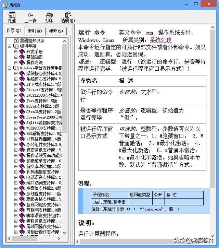
Task: Select 端口访问支持库1.0 tree entry
Action: click(x=44, y=183)
